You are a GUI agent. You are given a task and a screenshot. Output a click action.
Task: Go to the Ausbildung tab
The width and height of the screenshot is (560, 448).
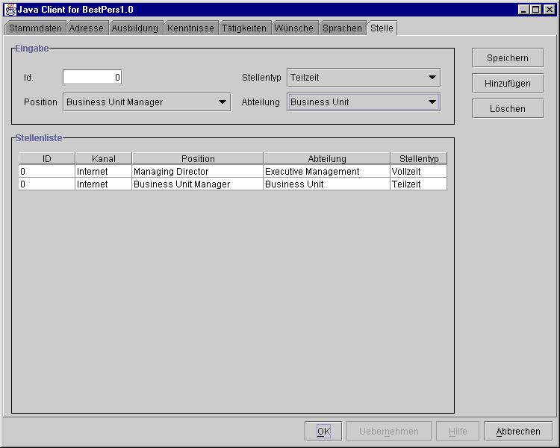click(x=135, y=28)
